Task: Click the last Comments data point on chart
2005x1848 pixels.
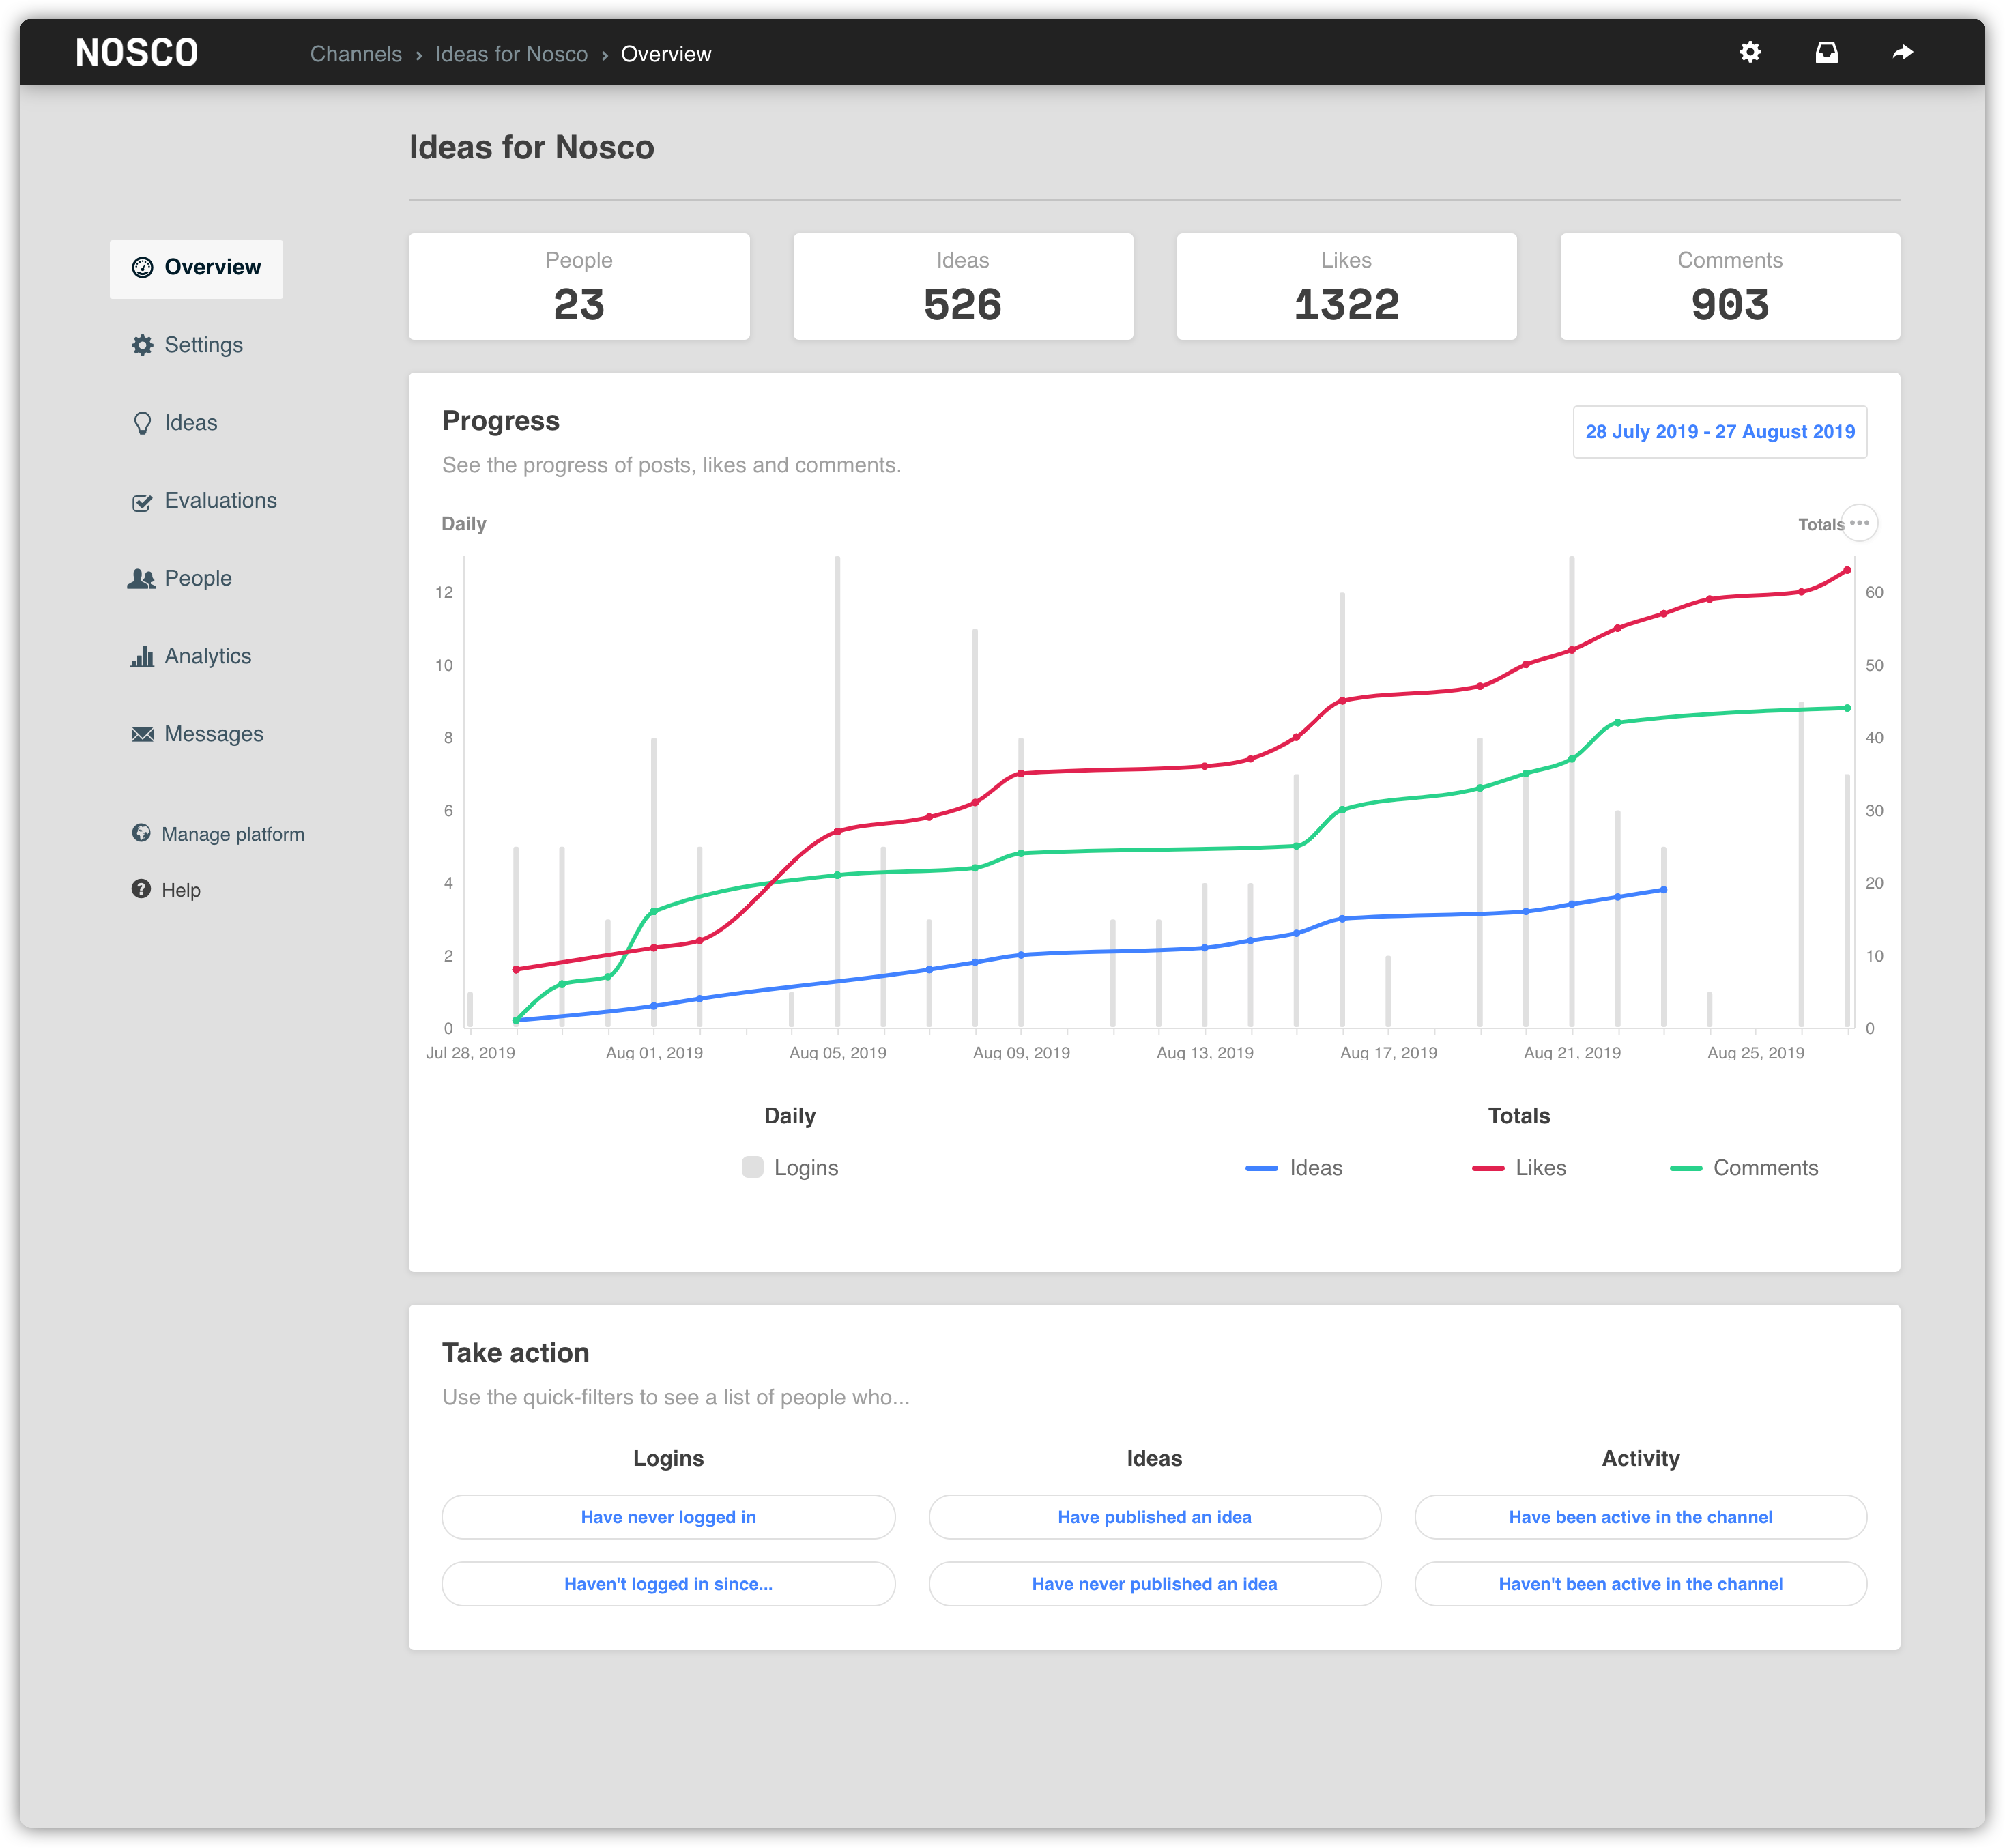Action: tap(1847, 708)
